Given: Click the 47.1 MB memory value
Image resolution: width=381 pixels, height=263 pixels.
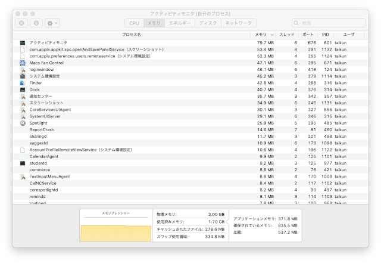Looking at the screenshot, I should click(x=266, y=63).
